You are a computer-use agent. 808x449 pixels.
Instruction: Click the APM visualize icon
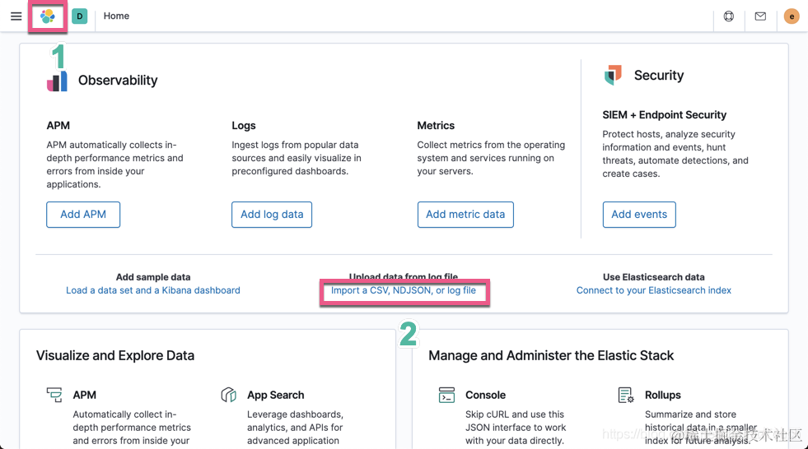point(54,396)
